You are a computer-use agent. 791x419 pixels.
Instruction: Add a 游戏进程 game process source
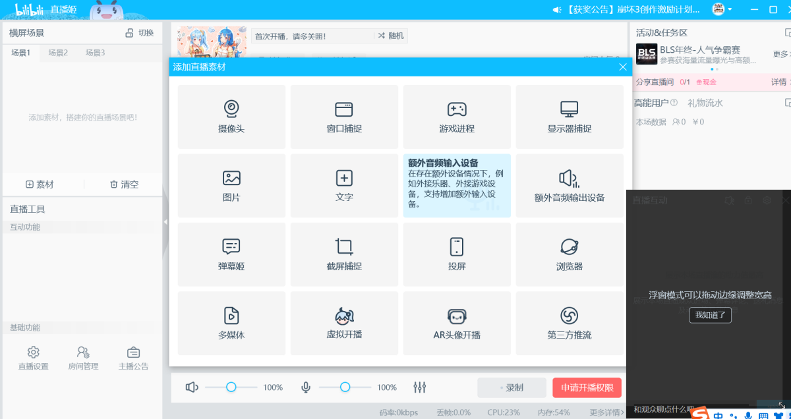457,117
